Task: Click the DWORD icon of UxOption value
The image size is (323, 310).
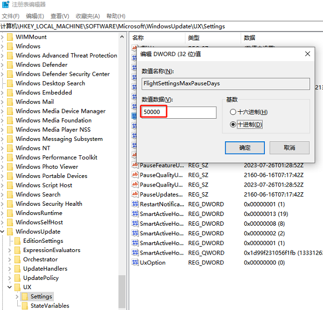Action: [135, 262]
